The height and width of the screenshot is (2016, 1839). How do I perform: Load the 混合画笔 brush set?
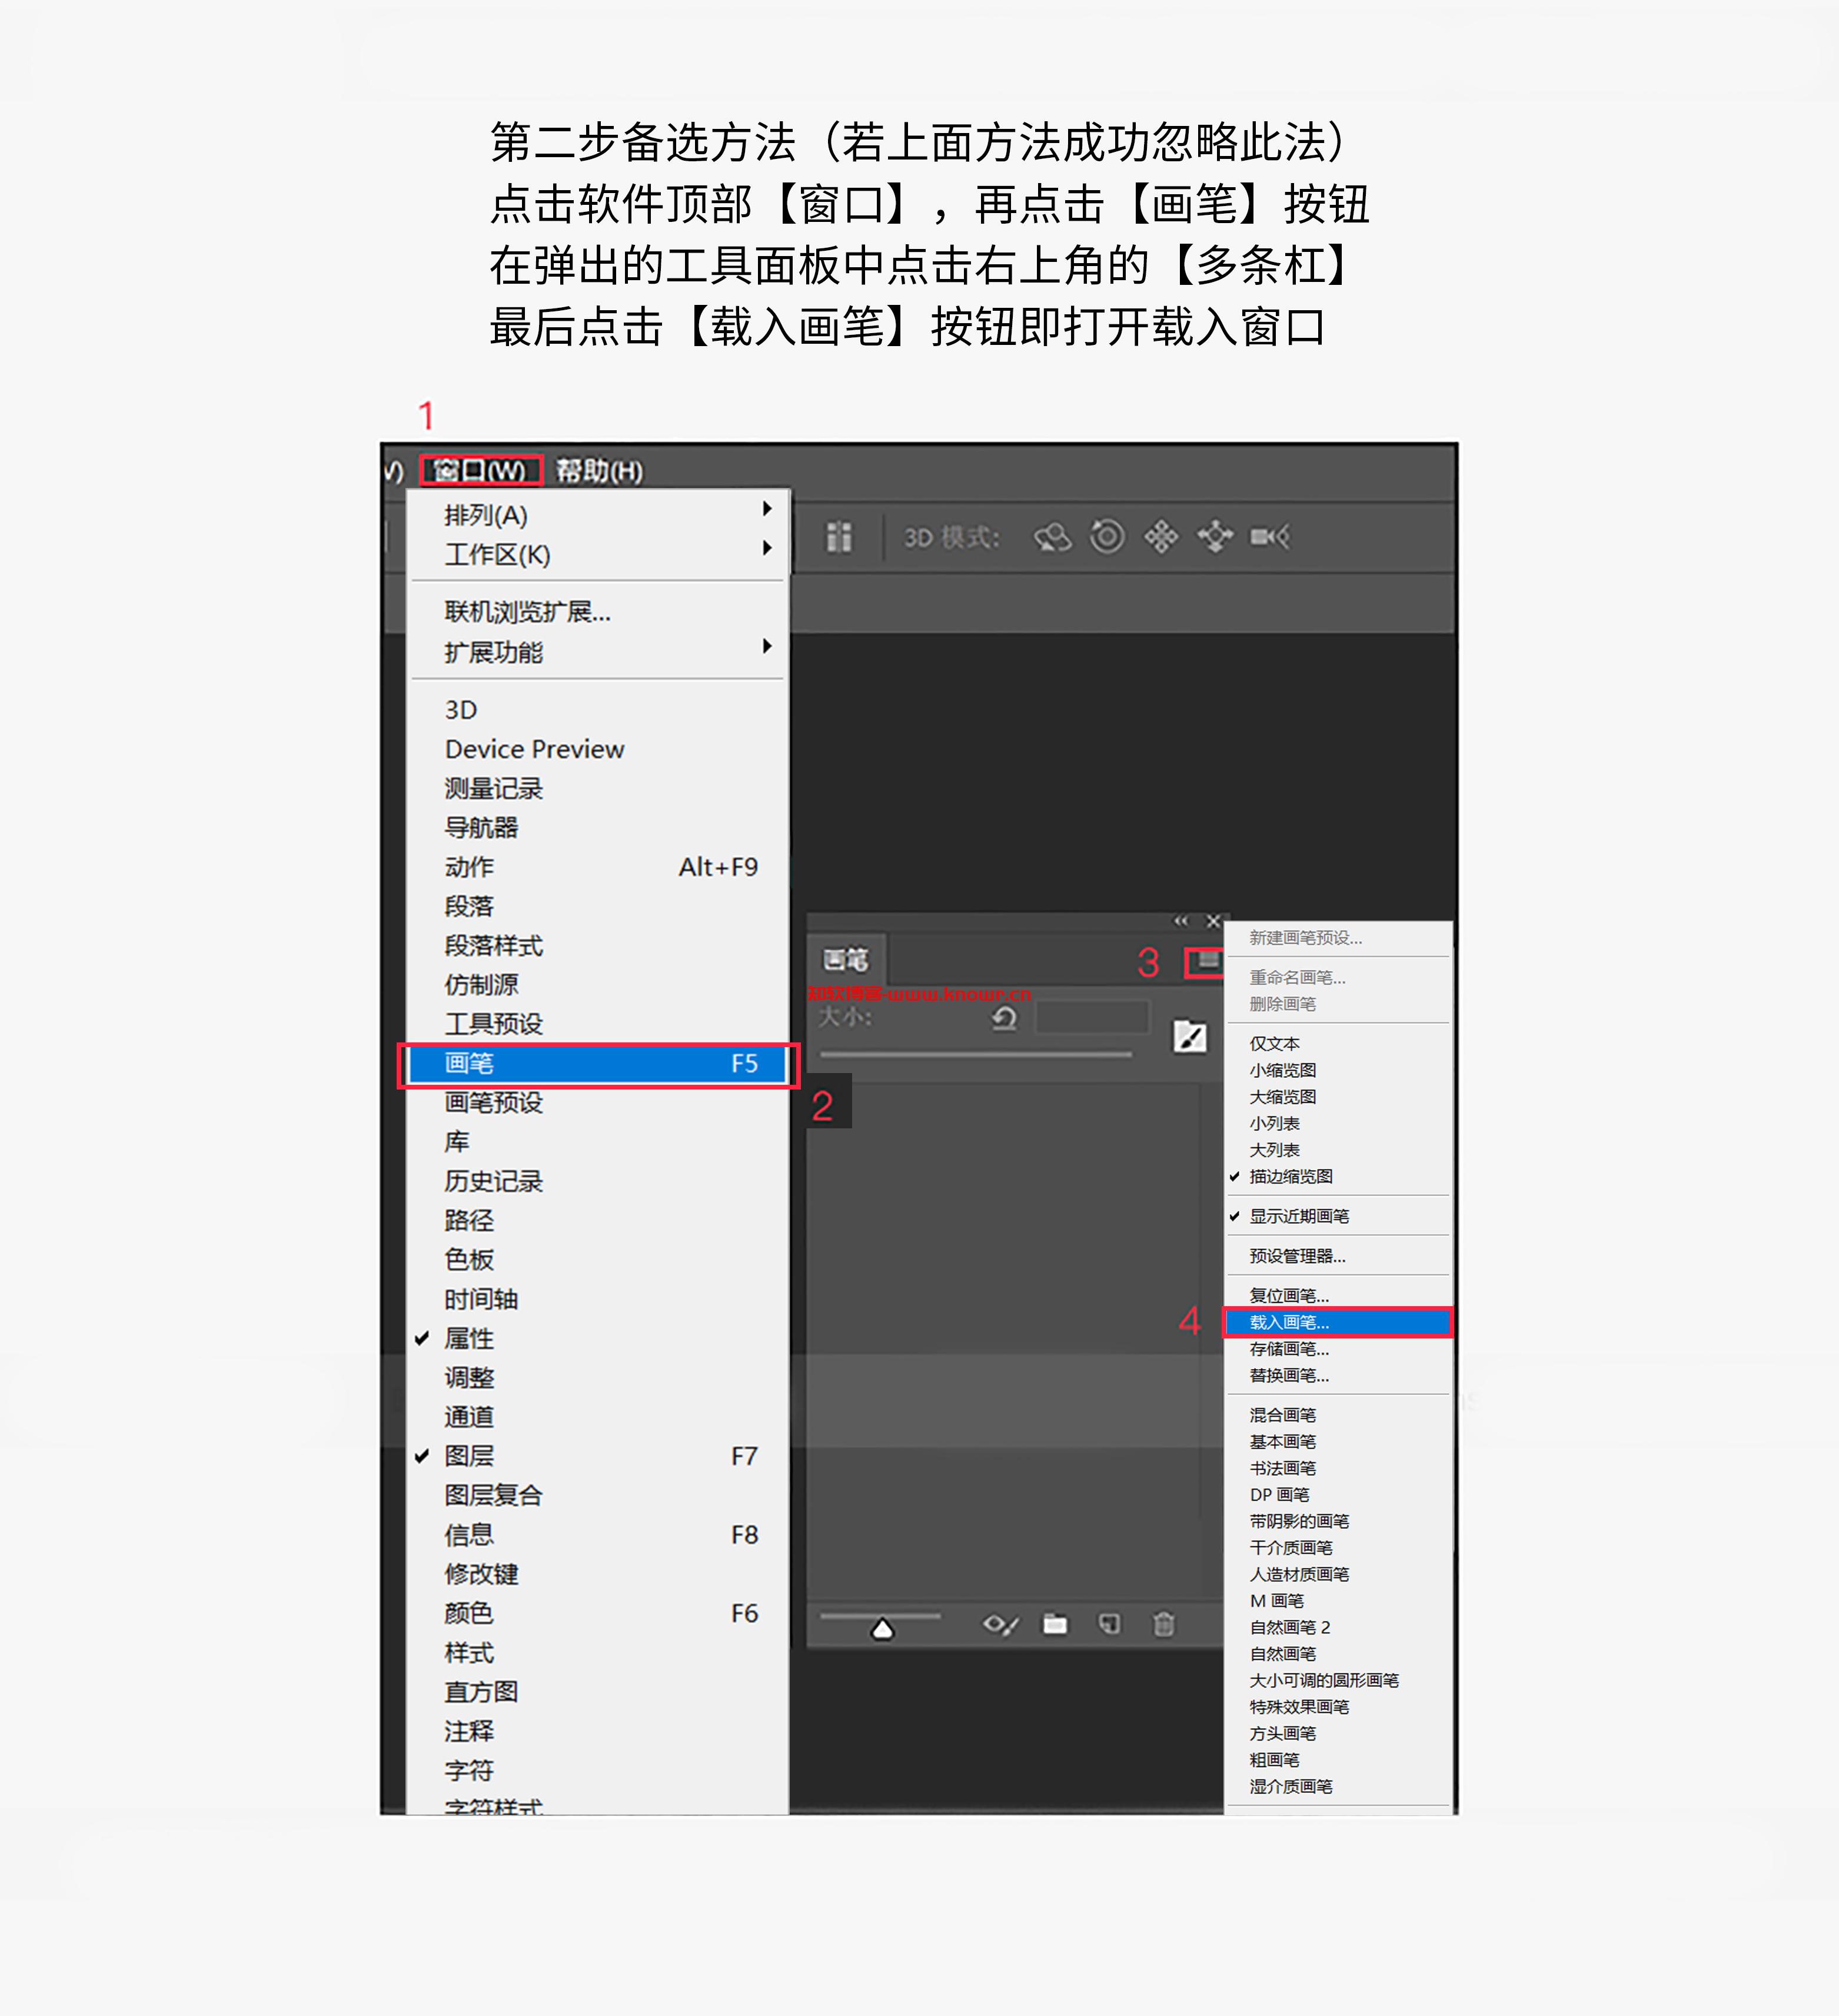point(1338,1415)
